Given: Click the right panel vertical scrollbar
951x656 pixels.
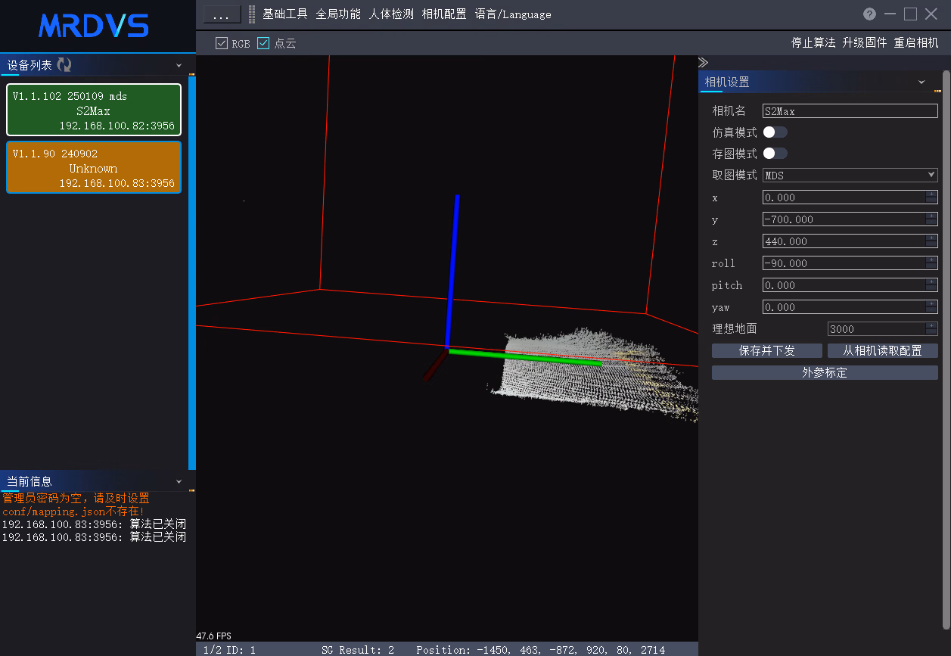Looking at the screenshot, I should tap(946, 349).
